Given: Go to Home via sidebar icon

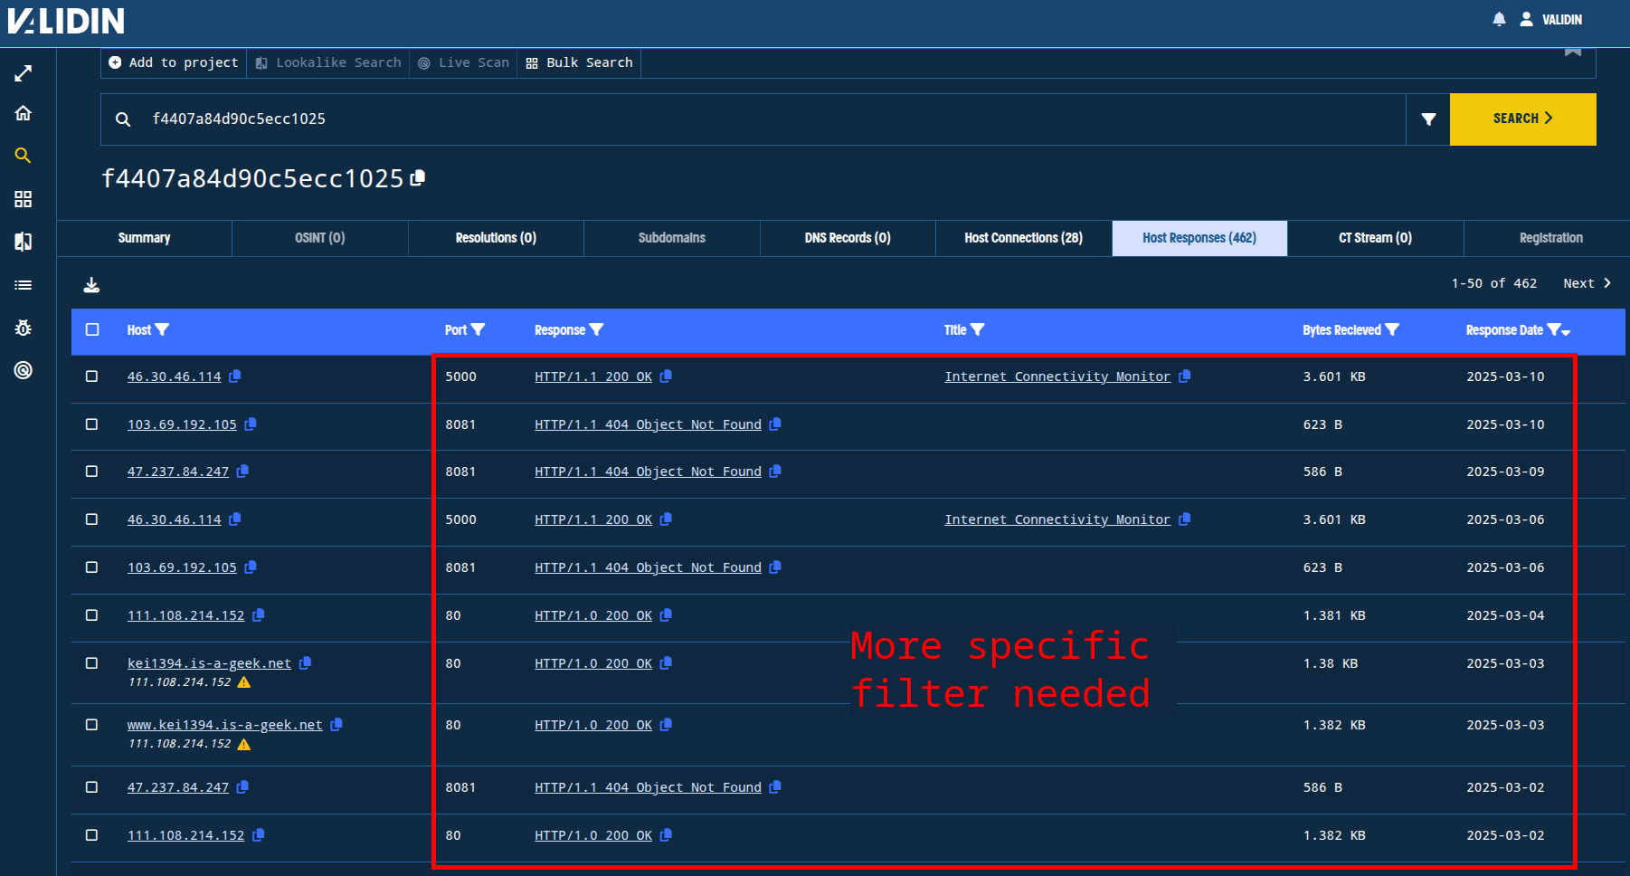Looking at the screenshot, I should click(x=24, y=113).
